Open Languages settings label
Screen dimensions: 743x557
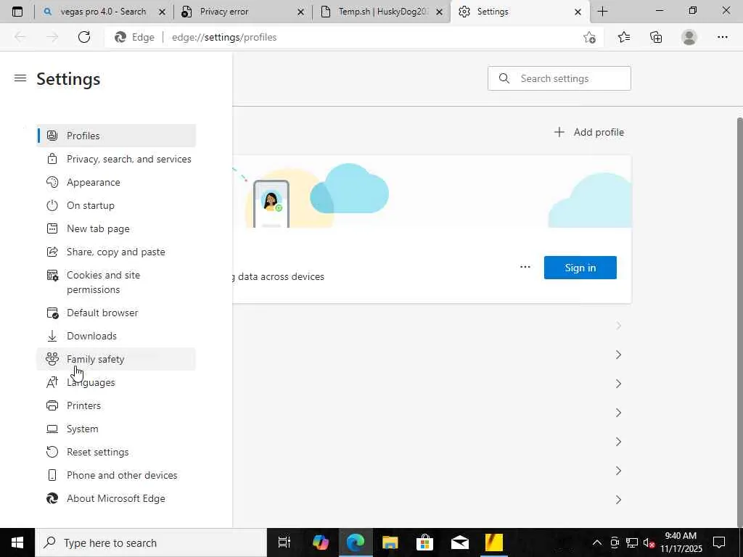(91, 383)
